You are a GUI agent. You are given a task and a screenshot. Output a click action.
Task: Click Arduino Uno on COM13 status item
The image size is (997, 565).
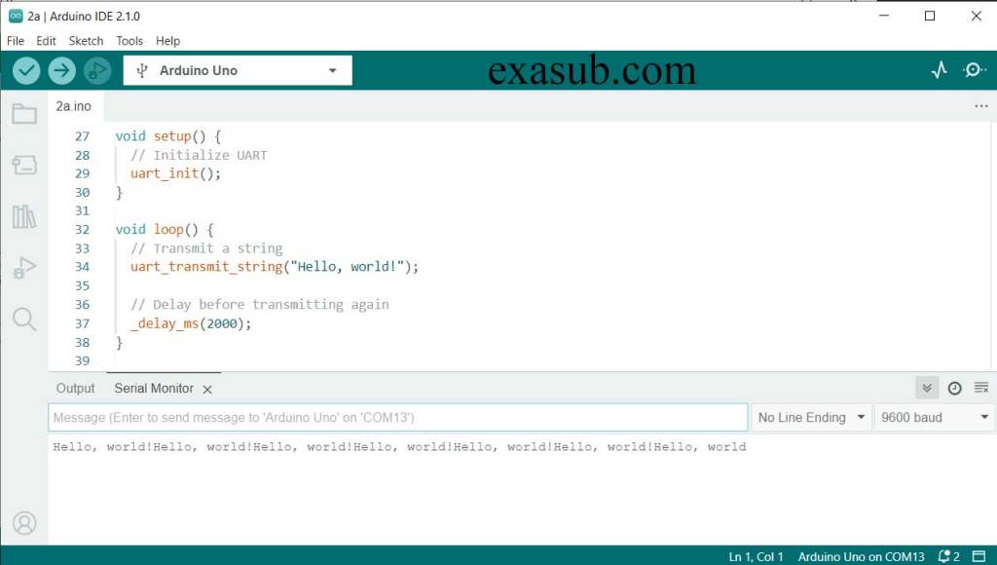click(861, 556)
